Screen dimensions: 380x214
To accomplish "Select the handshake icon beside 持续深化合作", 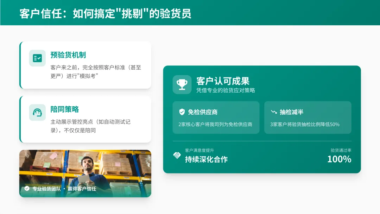I will (x=177, y=155).
